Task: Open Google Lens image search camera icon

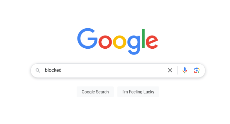Action: point(197,70)
